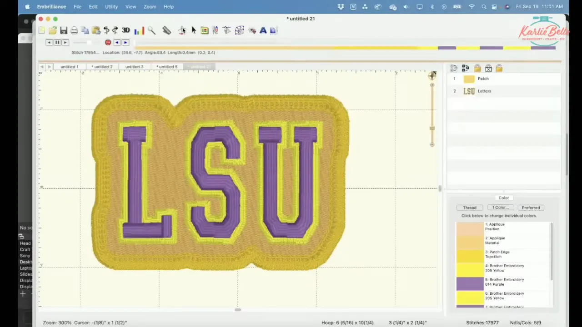This screenshot has height=327, width=582.
Task: Click the Applique Material color swatch
Action: tap(470, 242)
